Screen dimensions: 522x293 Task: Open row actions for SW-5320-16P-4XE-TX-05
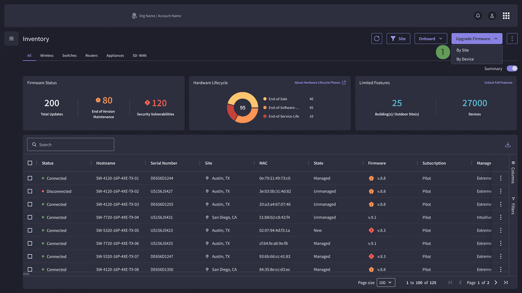[500, 230]
